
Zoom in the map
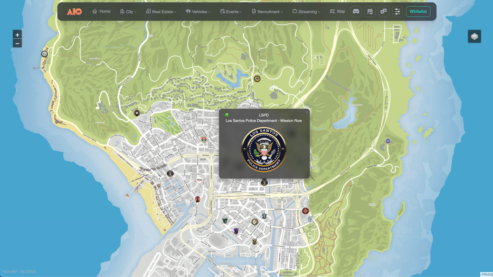coord(17,35)
